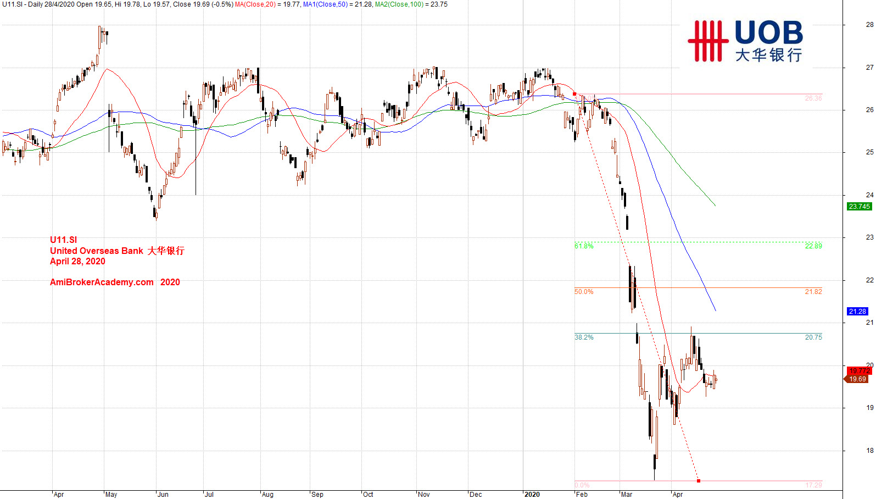This screenshot has width=876, height=499.
Task: Click the Feb label on the time axis
Action: click(x=582, y=495)
